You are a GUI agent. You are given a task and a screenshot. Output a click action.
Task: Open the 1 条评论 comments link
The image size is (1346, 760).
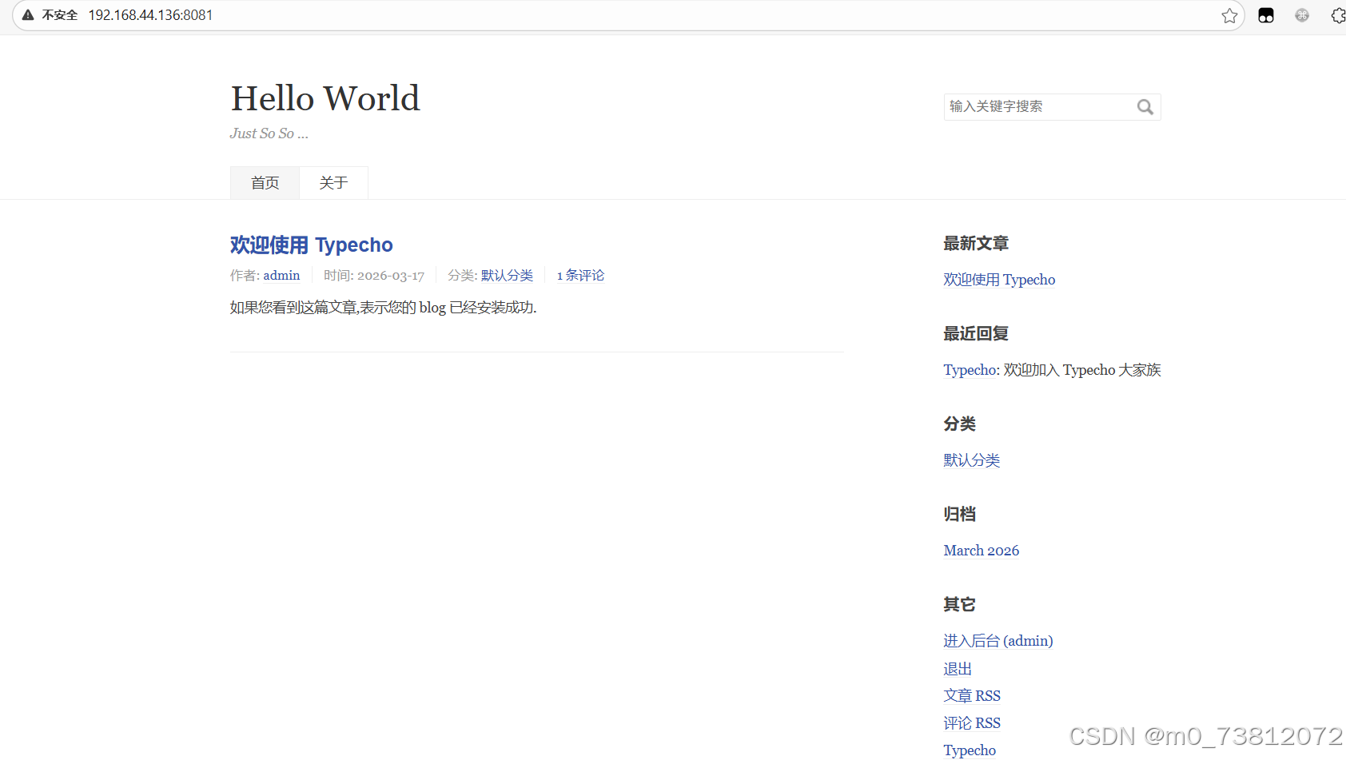tap(580, 275)
